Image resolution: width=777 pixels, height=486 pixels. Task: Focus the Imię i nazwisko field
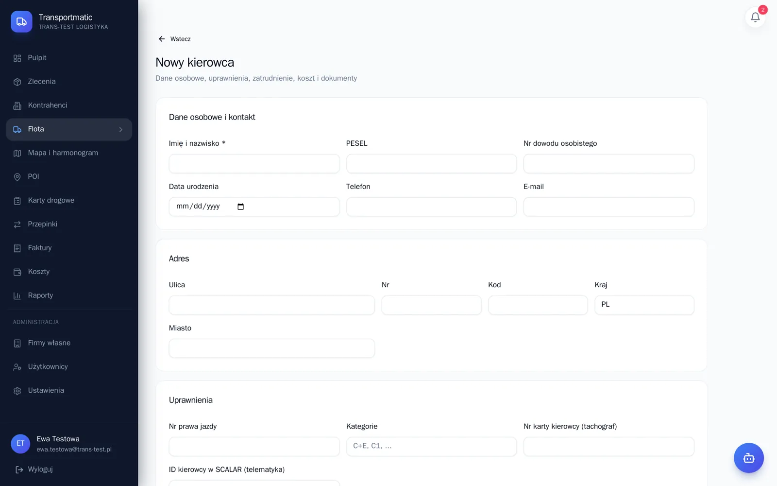(x=254, y=164)
